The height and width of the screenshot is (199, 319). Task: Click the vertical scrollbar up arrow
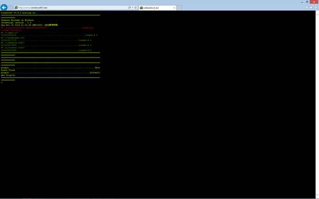pyautogui.click(x=317, y=14)
